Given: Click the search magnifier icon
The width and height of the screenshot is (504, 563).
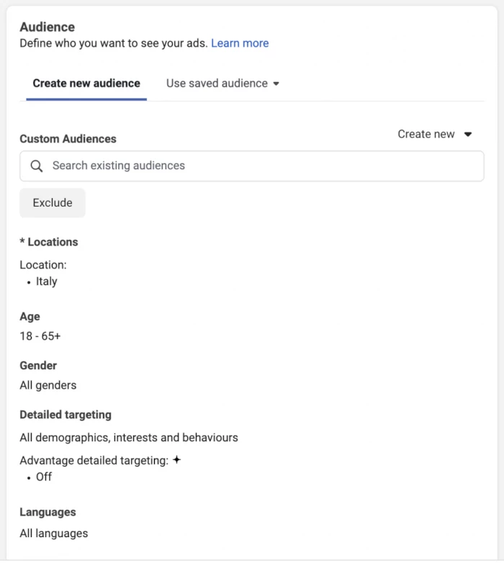Looking at the screenshot, I should click(36, 166).
